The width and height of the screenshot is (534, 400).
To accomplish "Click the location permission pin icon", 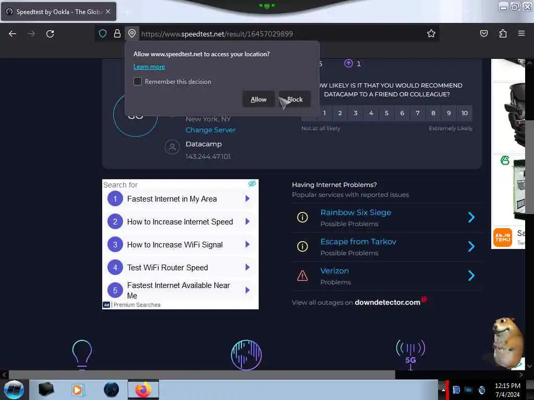I will (x=132, y=33).
